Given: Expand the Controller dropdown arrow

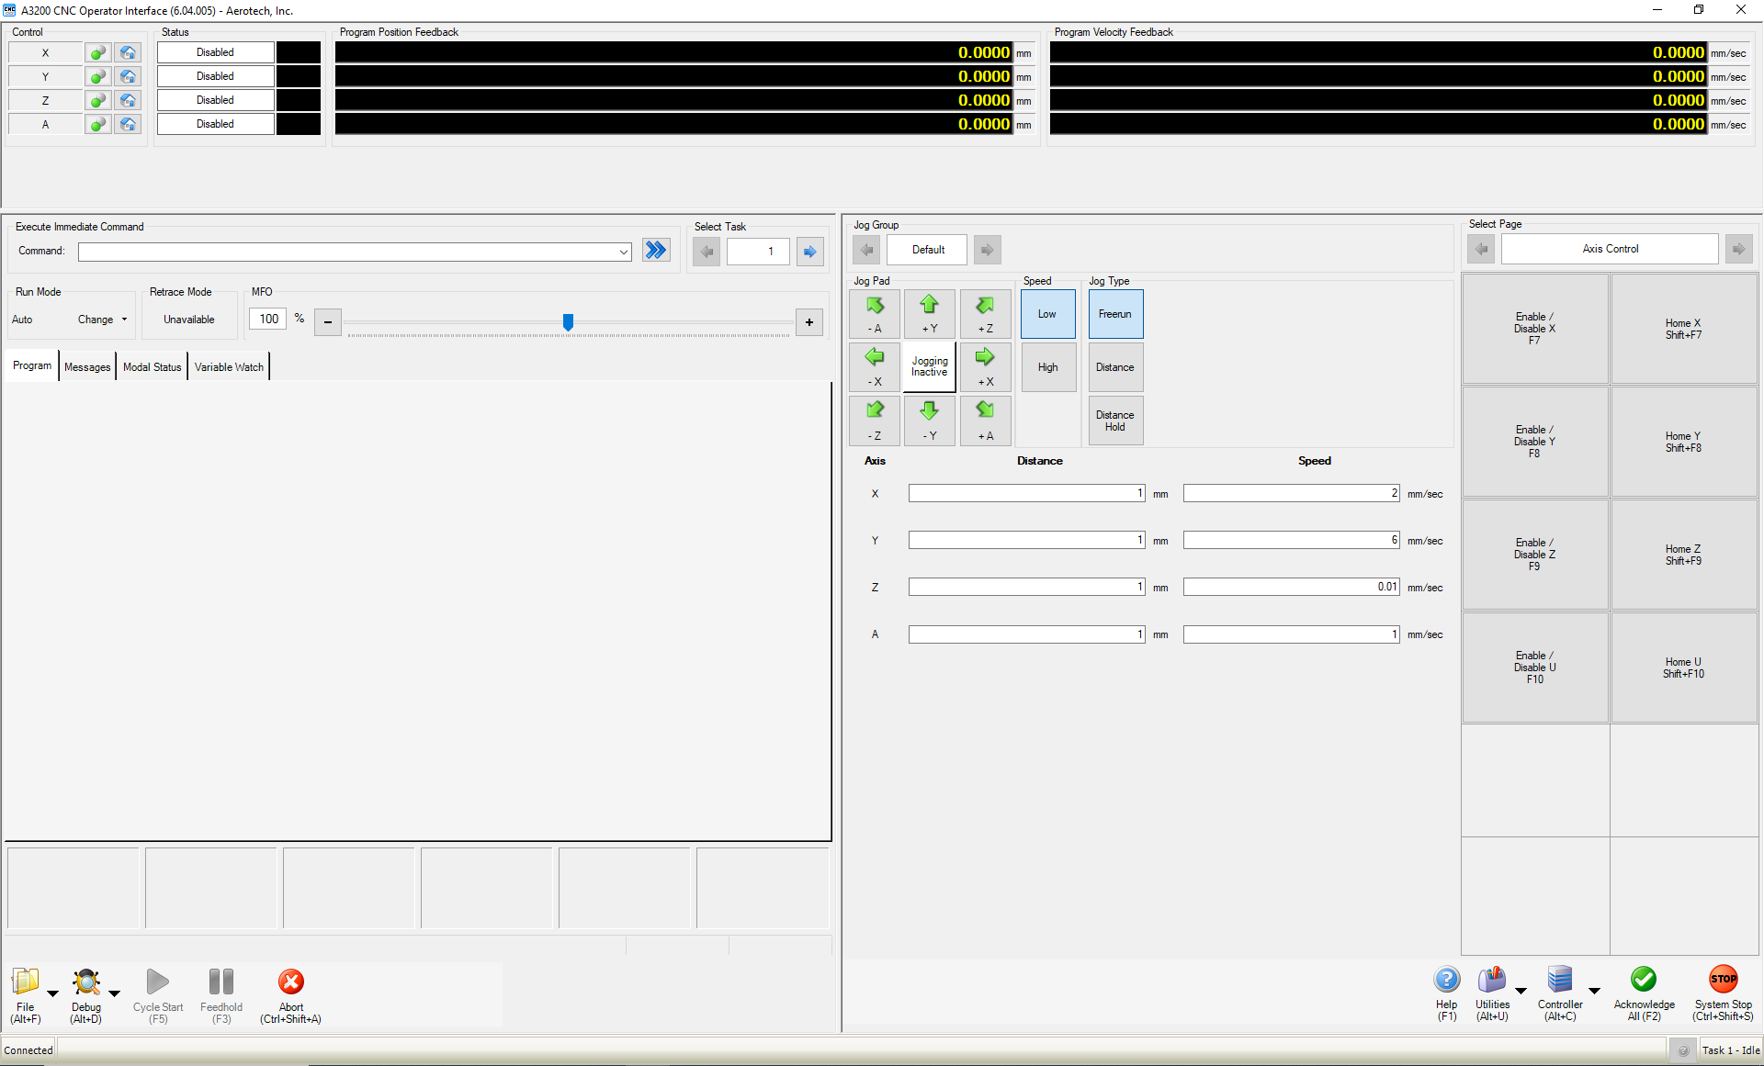Looking at the screenshot, I should coord(1594,991).
